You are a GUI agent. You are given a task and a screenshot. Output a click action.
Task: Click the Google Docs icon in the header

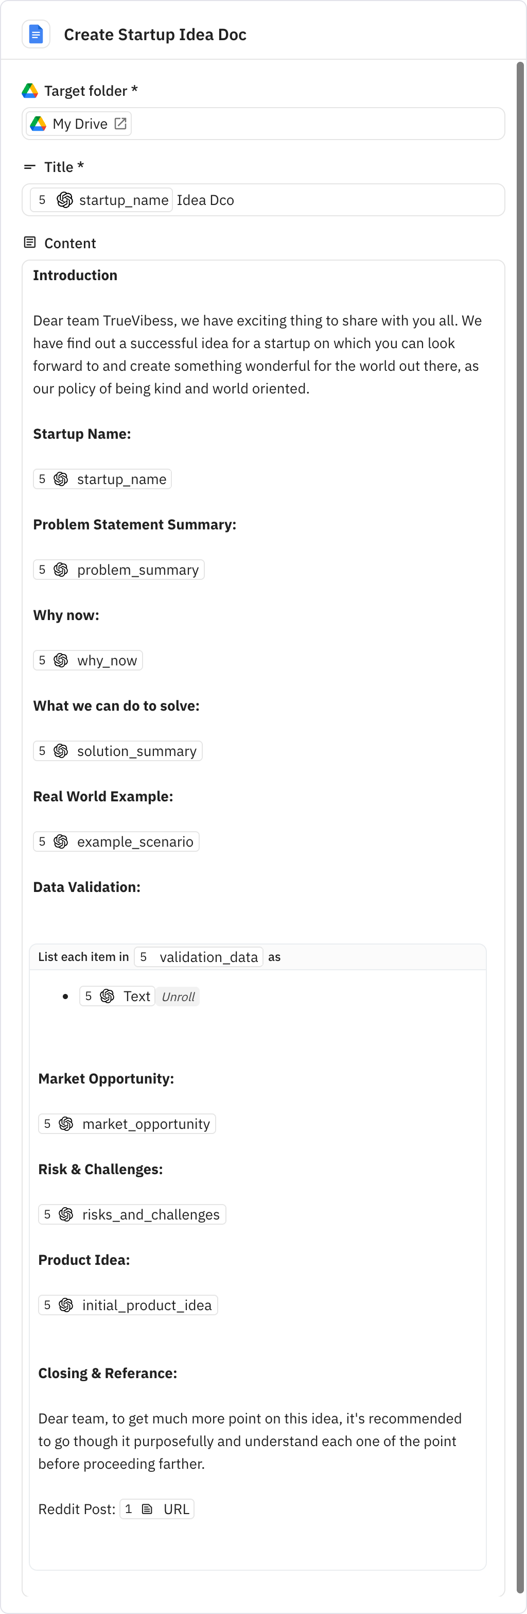pos(36,34)
